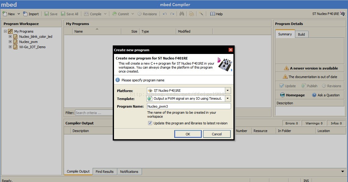348x182 pixels.
Task: Select My Programs folder in tree
Action: (24, 31)
